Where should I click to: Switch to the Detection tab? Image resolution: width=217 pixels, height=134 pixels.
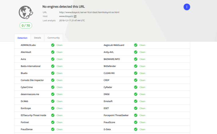[22, 38]
